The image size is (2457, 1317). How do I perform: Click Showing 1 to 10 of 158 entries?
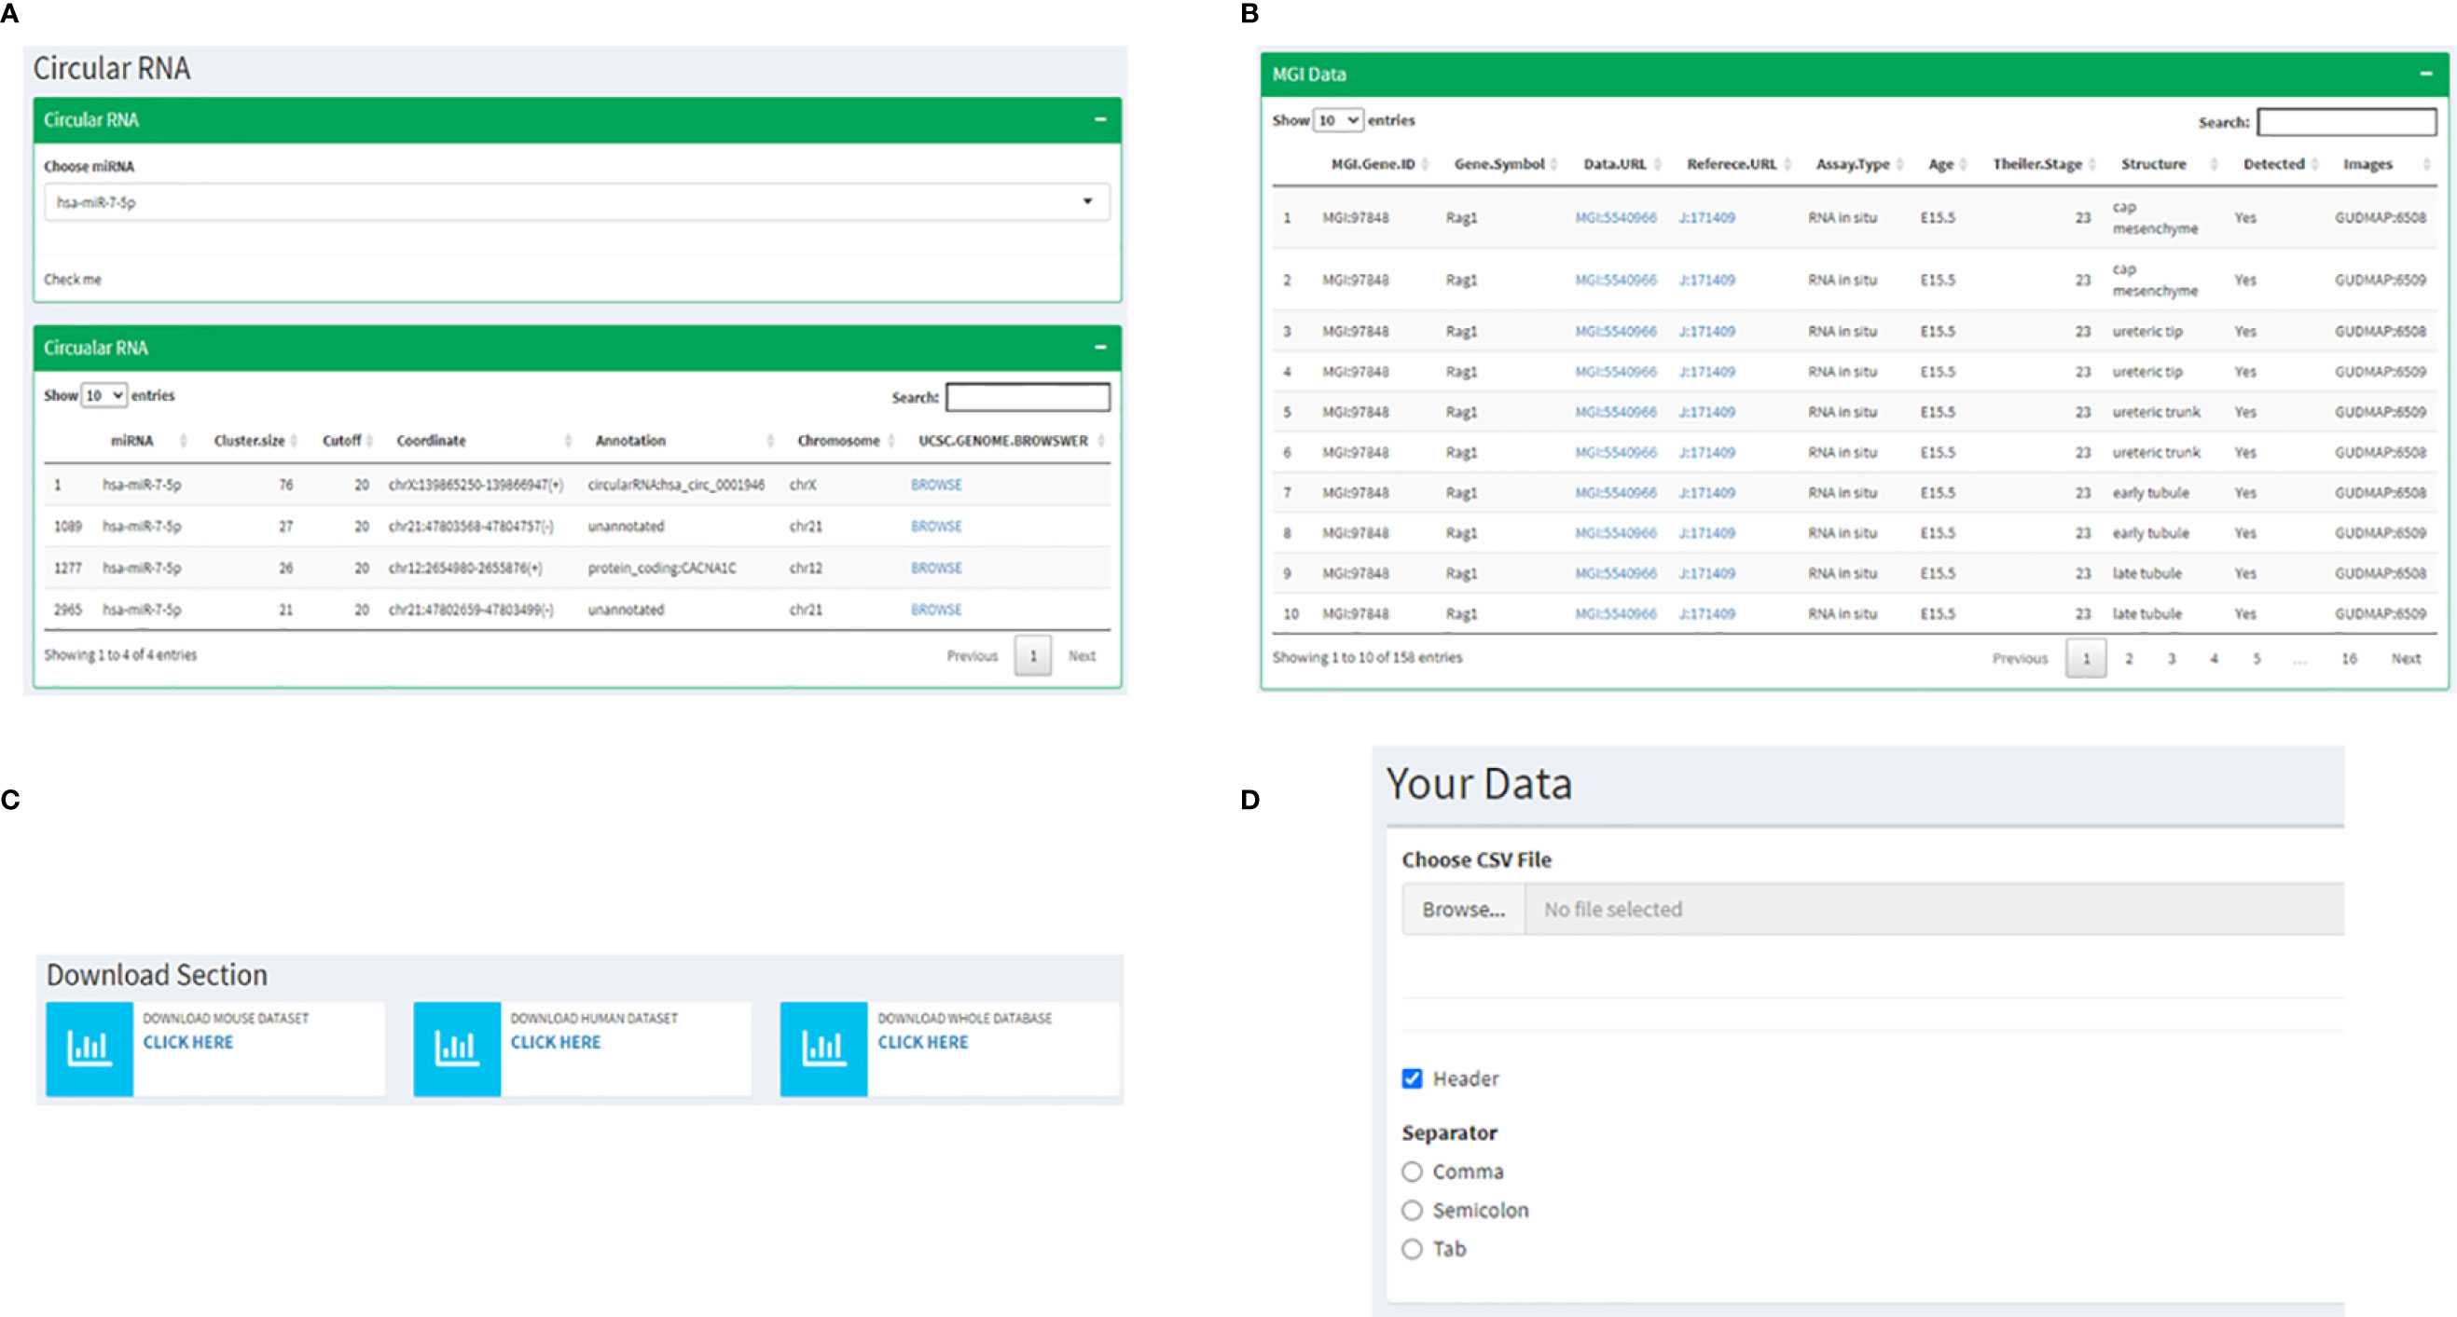click(1366, 657)
